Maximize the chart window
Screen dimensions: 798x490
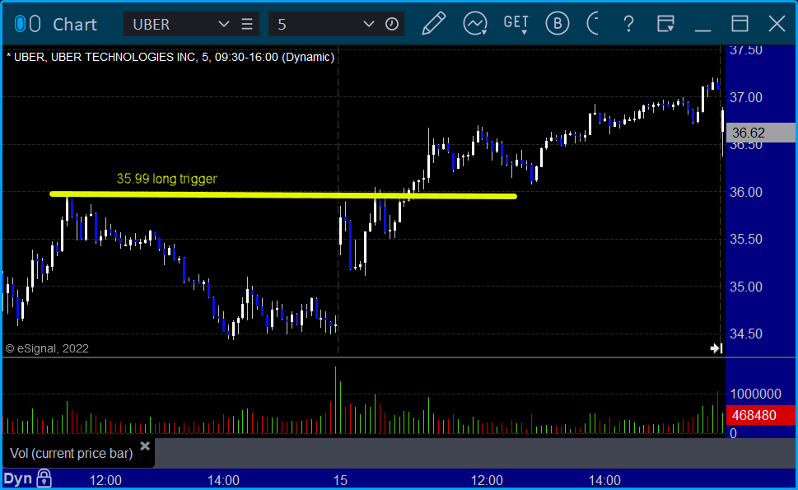740,24
